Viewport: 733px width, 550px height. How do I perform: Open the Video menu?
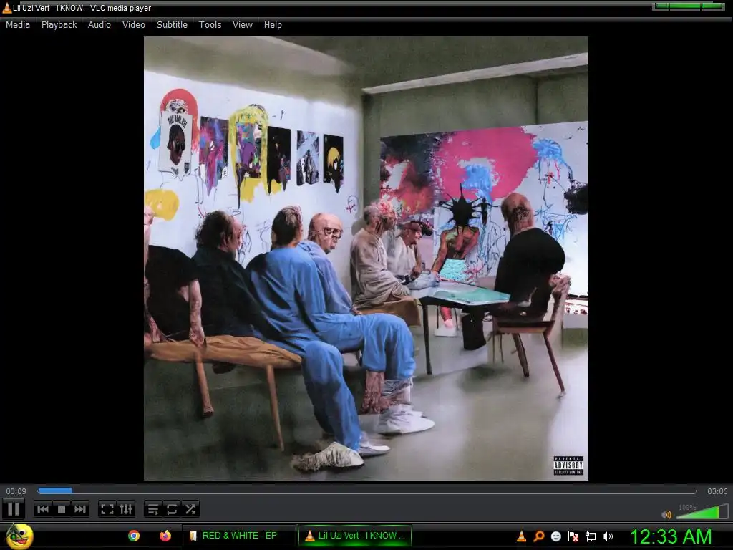click(134, 25)
